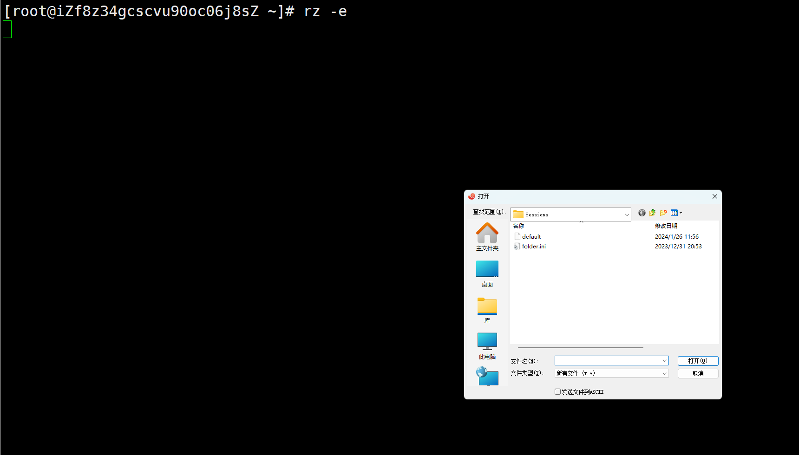Expand the Sessions look-in dropdown
Image resolution: width=799 pixels, height=455 pixels.
tap(627, 214)
